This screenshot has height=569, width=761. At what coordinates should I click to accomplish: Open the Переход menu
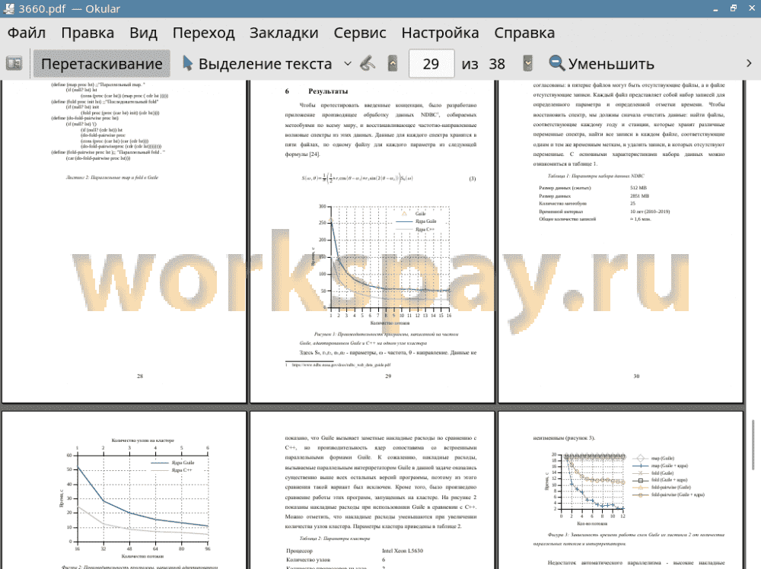pos(204,33)
